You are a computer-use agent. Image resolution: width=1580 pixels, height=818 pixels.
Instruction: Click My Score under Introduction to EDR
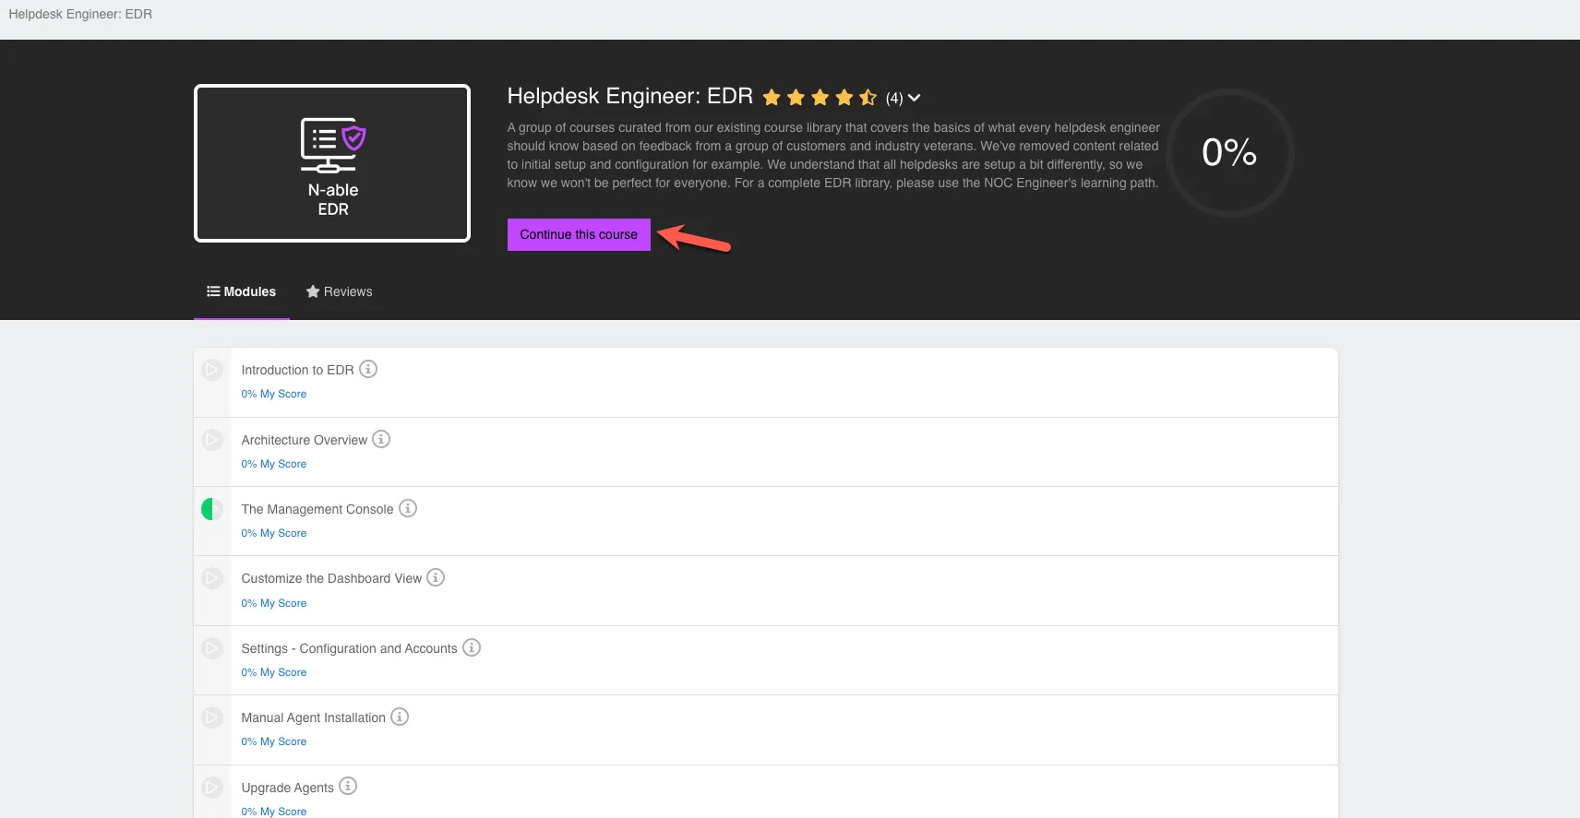[274, 394]
